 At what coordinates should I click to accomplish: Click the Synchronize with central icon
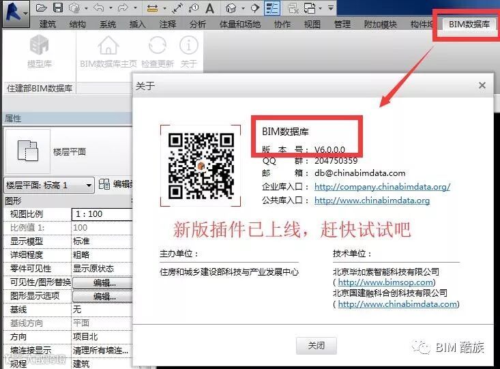click(74, 8)
